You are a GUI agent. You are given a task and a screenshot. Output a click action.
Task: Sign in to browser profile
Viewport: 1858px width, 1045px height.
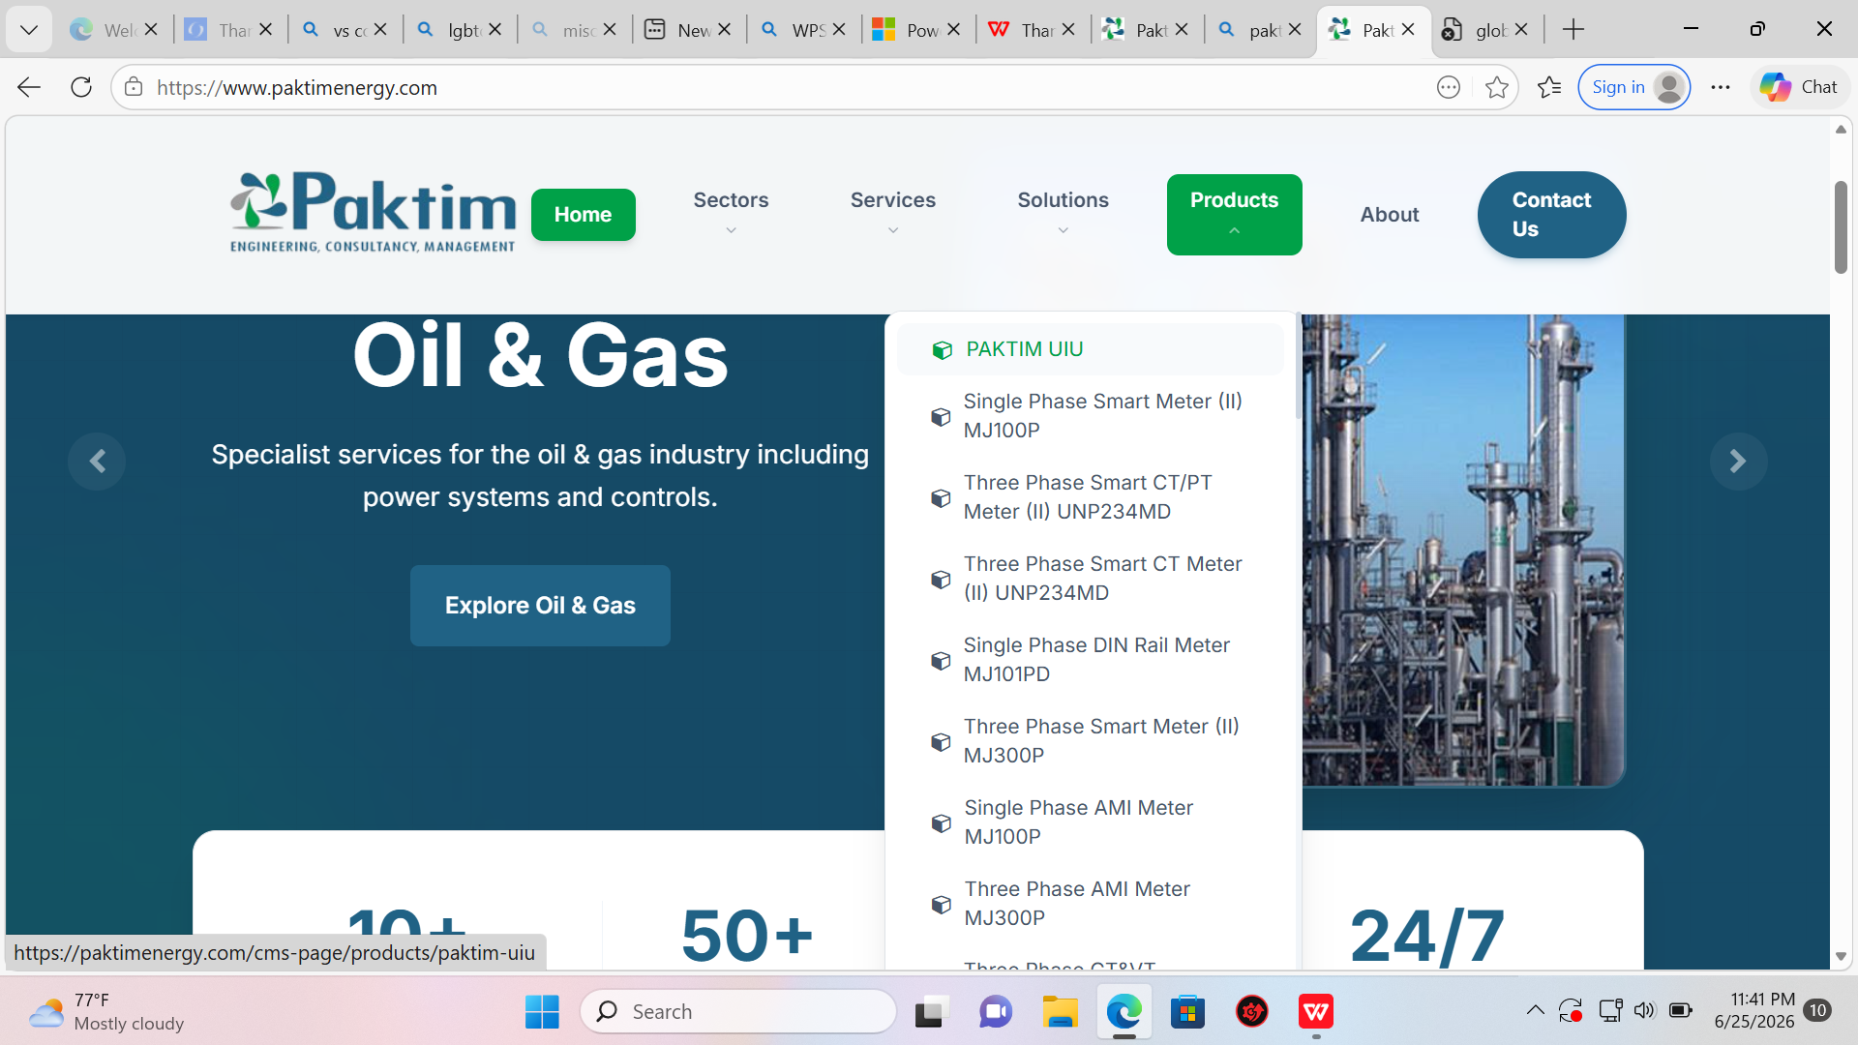tap(1633, 87)
